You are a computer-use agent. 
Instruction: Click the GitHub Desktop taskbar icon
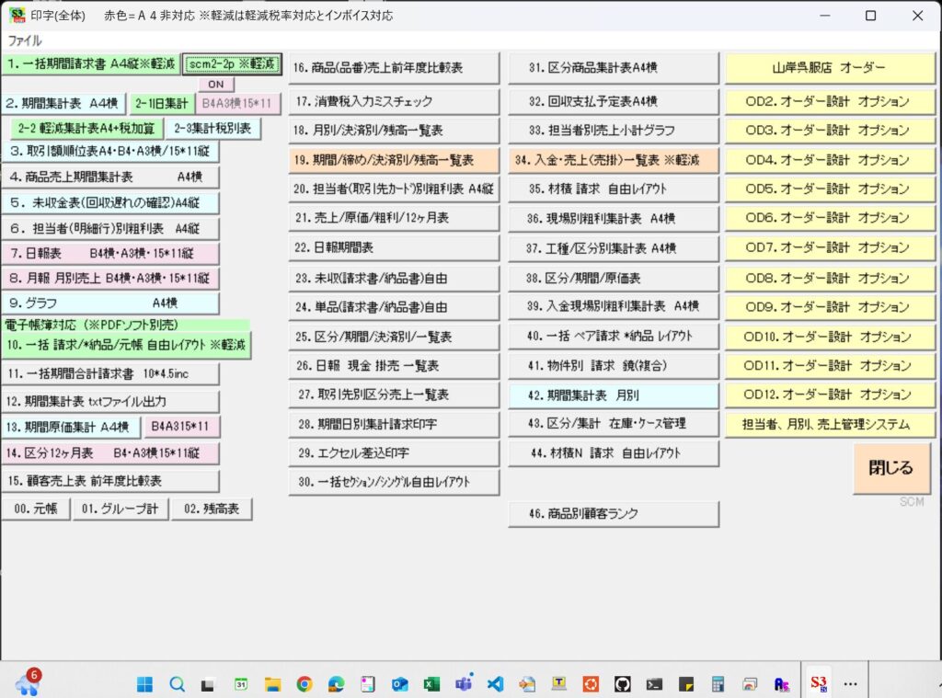(623, 683)
